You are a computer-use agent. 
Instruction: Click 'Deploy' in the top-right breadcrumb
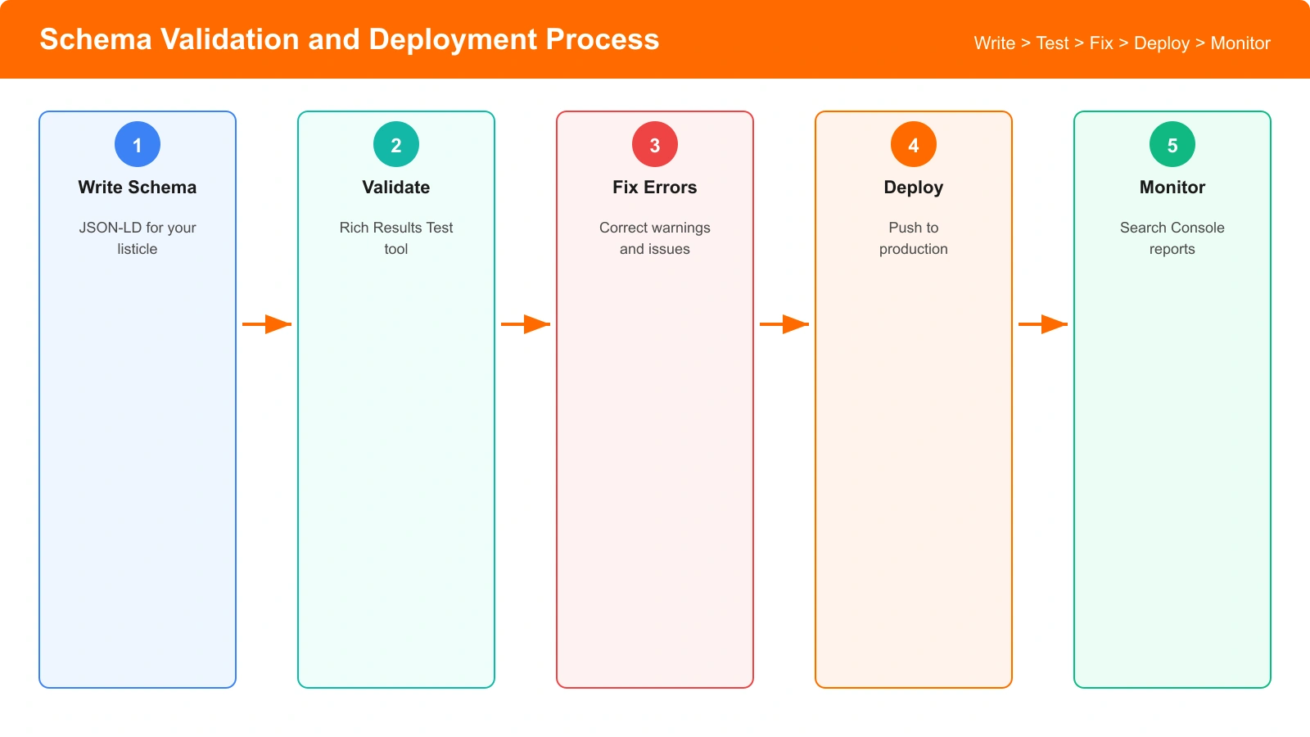[x=1162, y=43]
